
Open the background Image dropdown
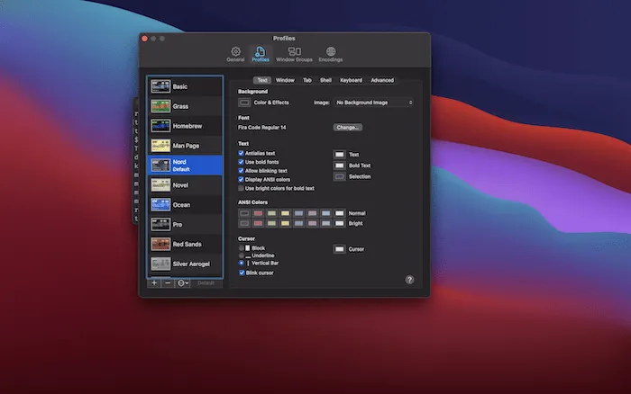coord(374,103)
